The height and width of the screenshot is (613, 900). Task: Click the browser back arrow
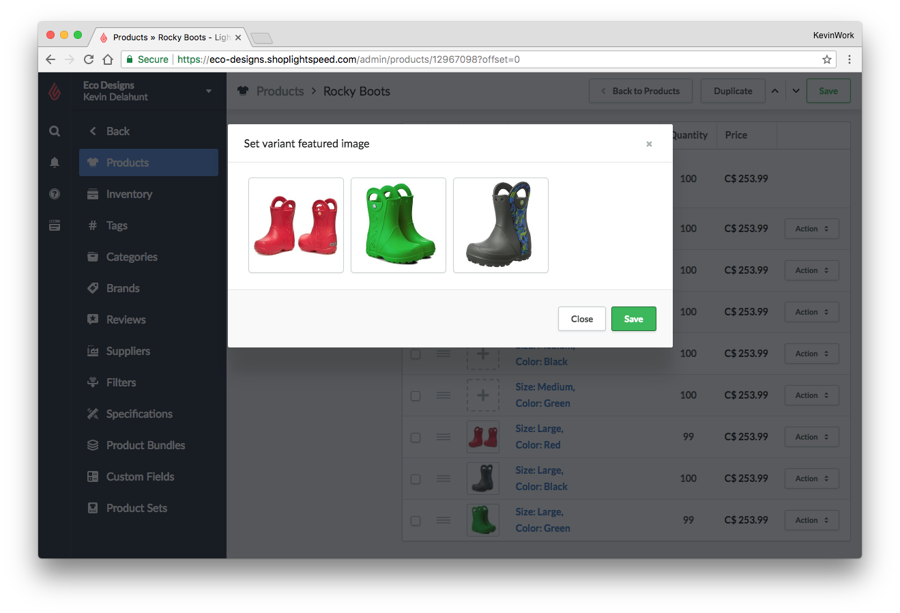click(50, 59)
